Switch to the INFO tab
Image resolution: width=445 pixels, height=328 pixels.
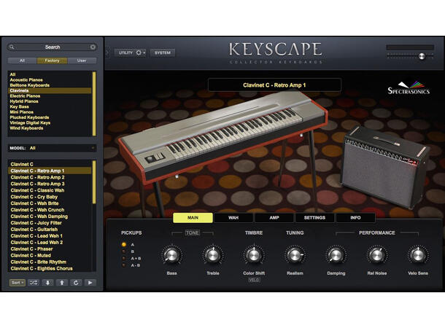[x=355, y=218]
